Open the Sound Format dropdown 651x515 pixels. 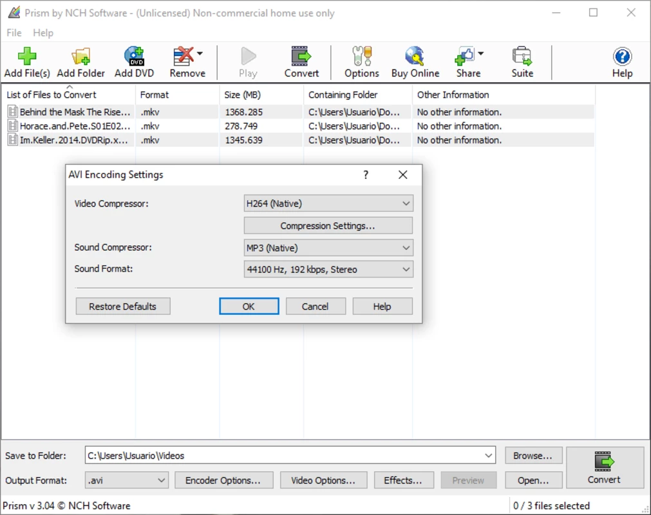(328, 269)
